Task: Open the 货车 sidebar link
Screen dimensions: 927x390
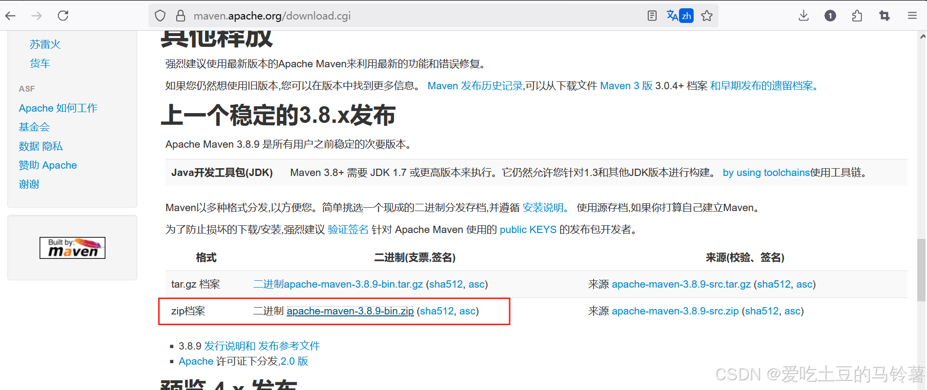Action: [x=40, y=63]
